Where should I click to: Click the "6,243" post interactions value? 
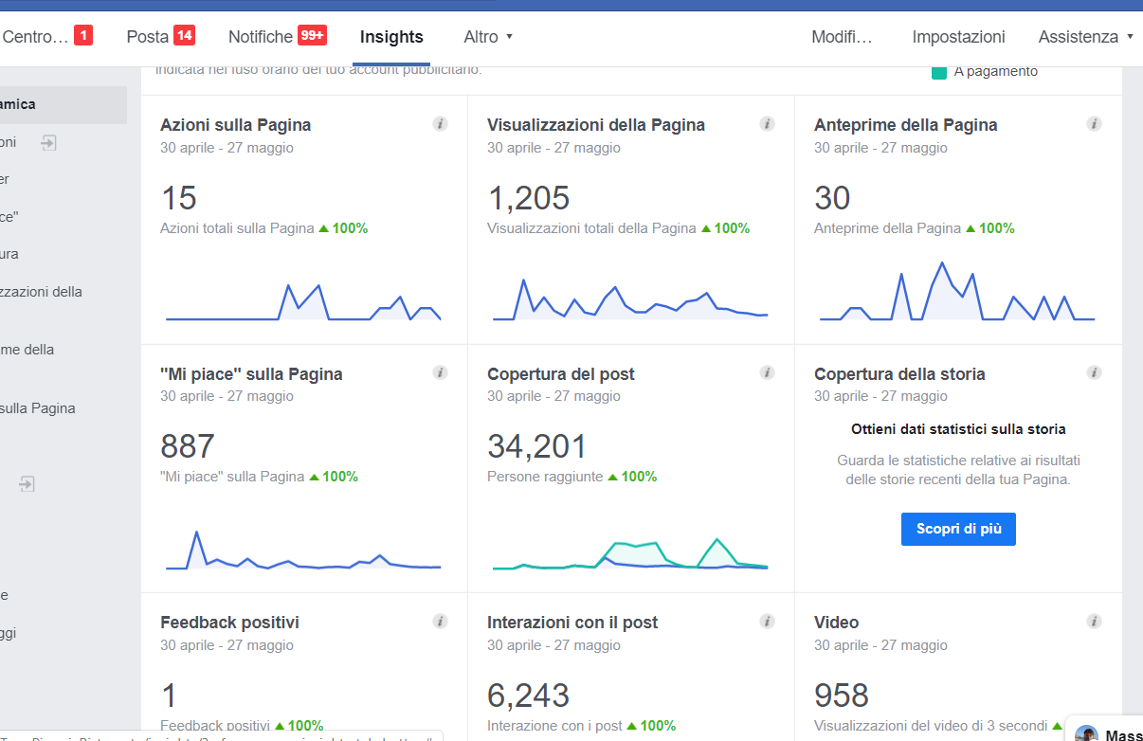(x=529, y=696)
